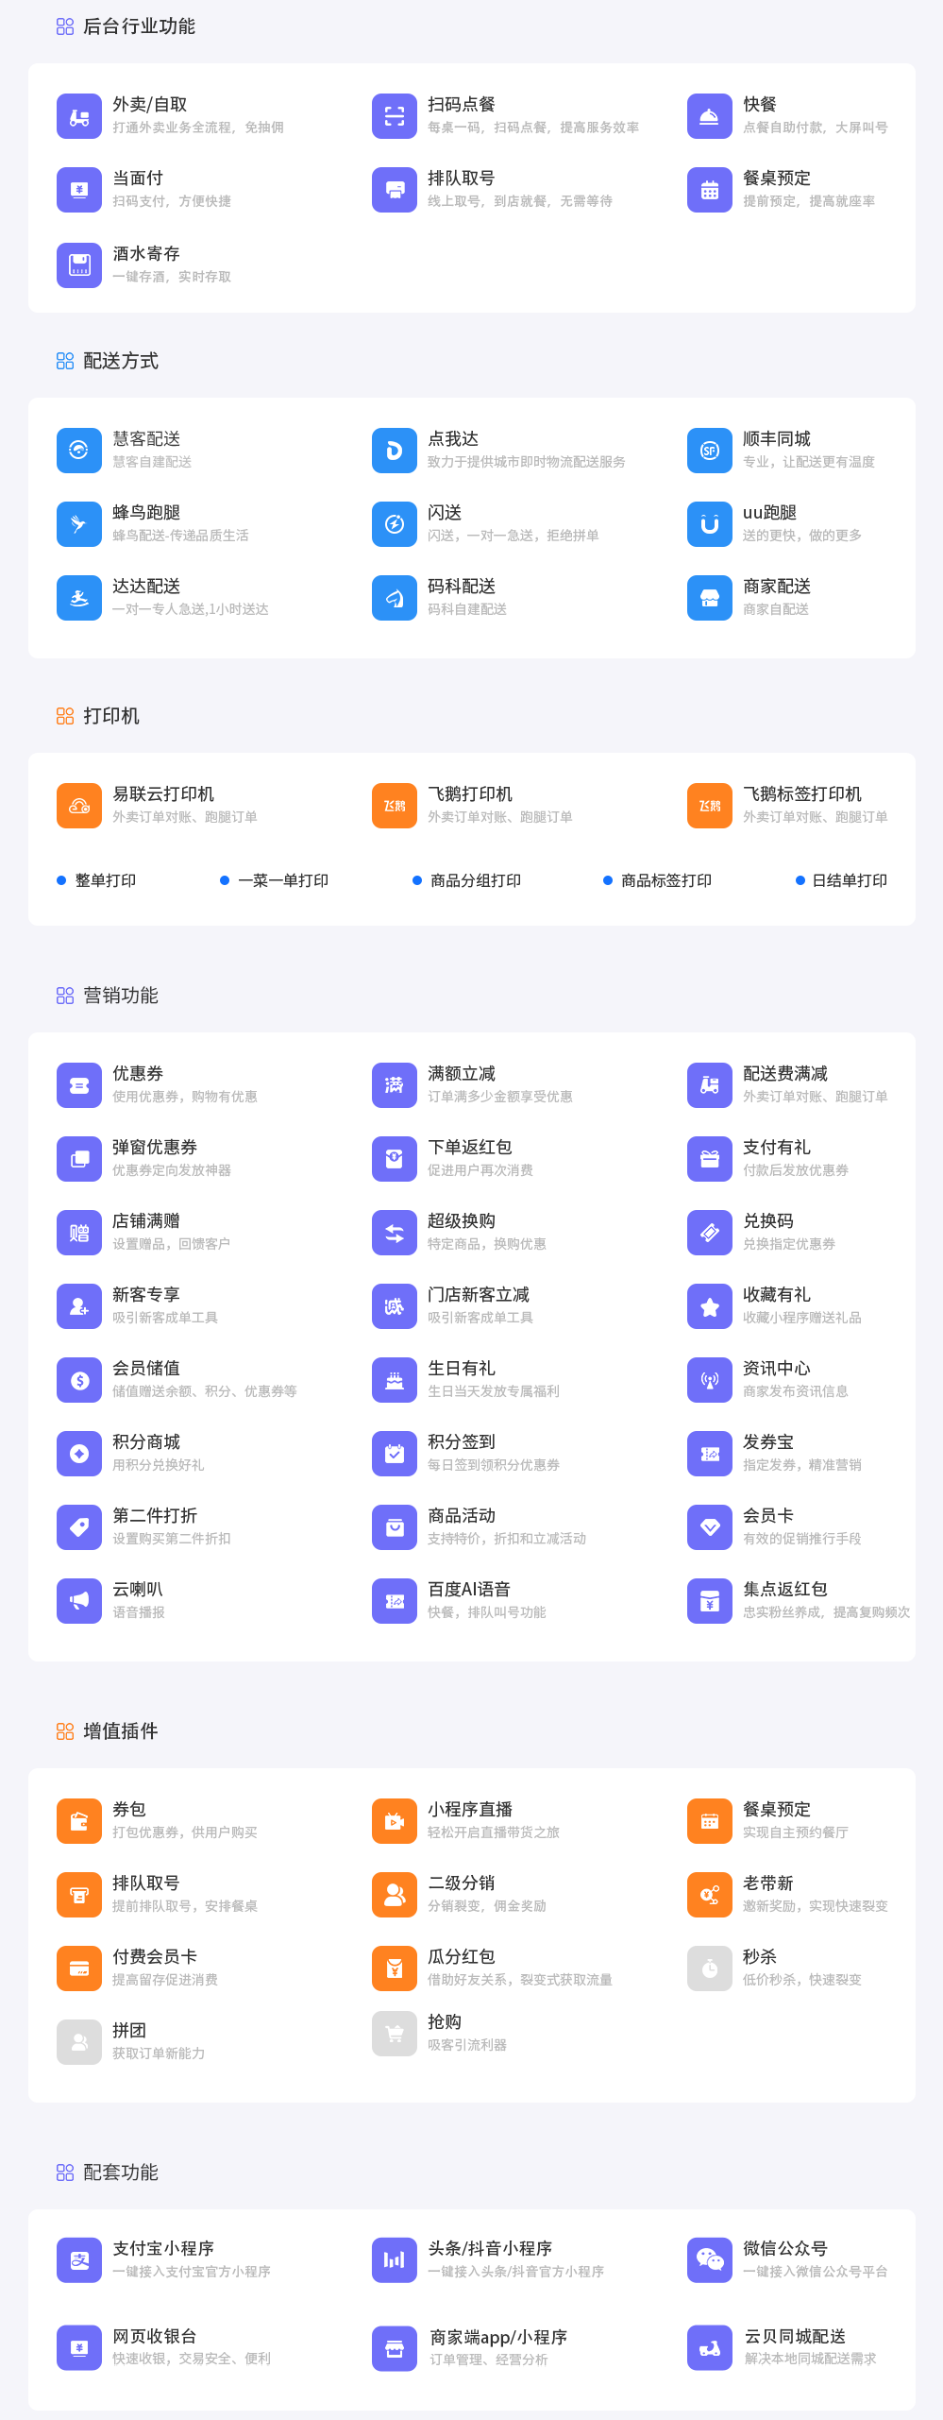The width and height of the screenshot is (943, 2420).
Task: Click the 店铺满赠 赠 icon
Action: point(79,1233)
